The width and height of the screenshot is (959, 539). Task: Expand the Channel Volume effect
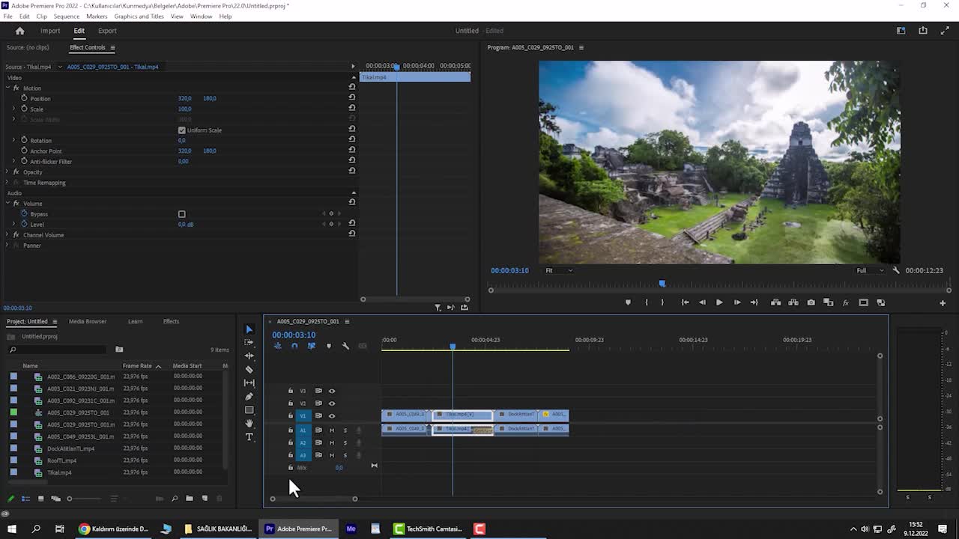[x=7, y=234]
